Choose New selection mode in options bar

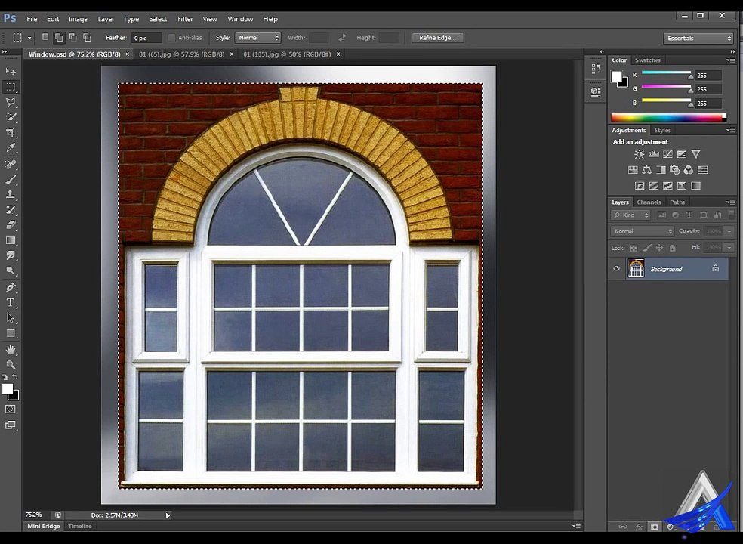[45, 37]
